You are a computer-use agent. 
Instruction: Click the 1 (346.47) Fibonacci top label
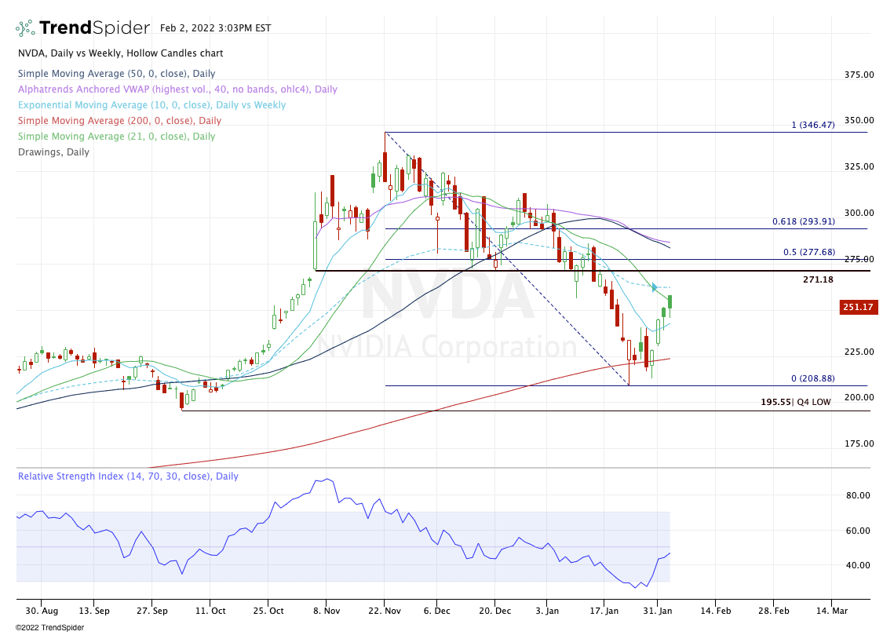pos(812,125)
